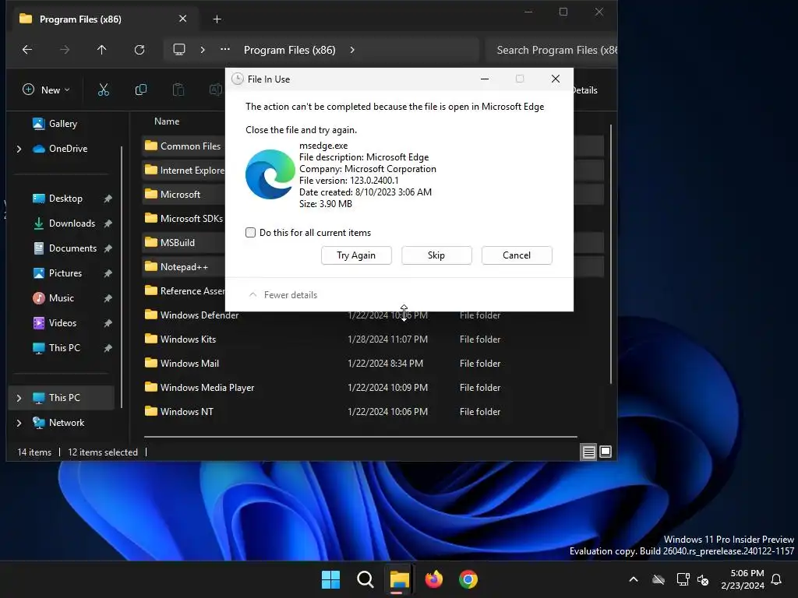798x598 pixels.
Task: Show hidden tray icons chevron
Action: pyautogui.click(x=634, y=579)
